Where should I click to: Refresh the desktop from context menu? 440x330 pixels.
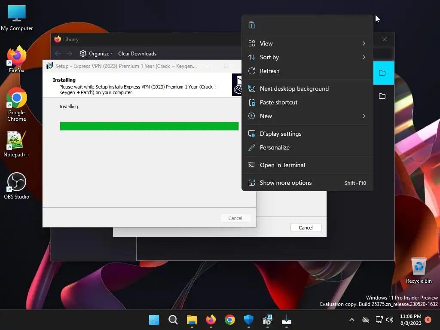tap(307, 71)
